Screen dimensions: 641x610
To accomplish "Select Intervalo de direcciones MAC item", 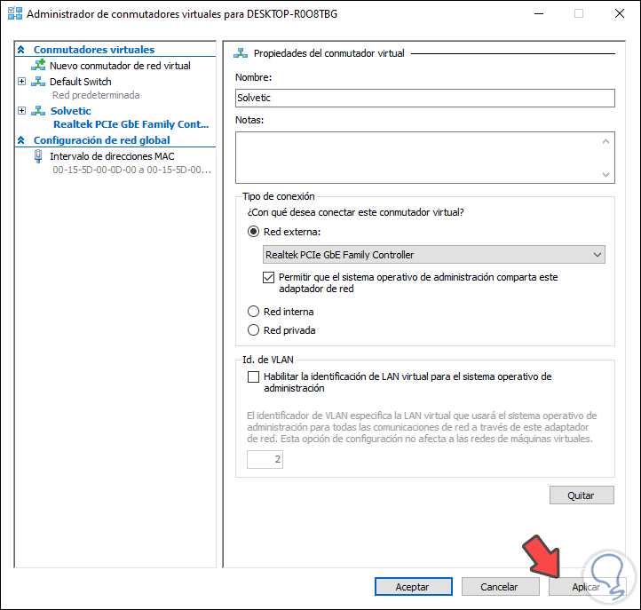I will tap(112, 156).
